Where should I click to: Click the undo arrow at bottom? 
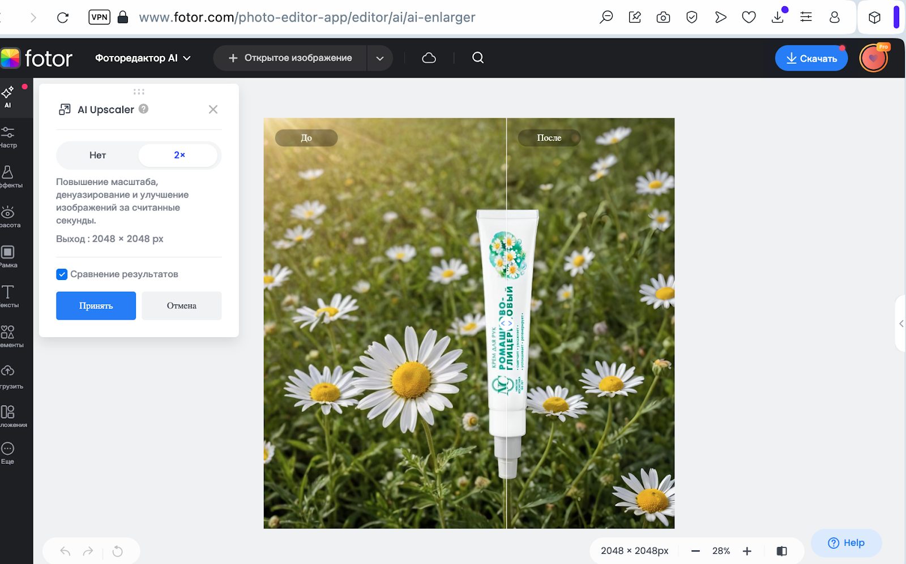pos(65,551)
